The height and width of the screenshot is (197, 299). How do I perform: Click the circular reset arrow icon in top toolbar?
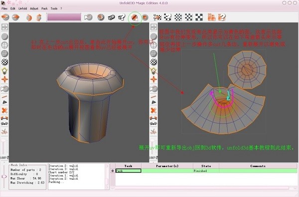coord(101,17)
